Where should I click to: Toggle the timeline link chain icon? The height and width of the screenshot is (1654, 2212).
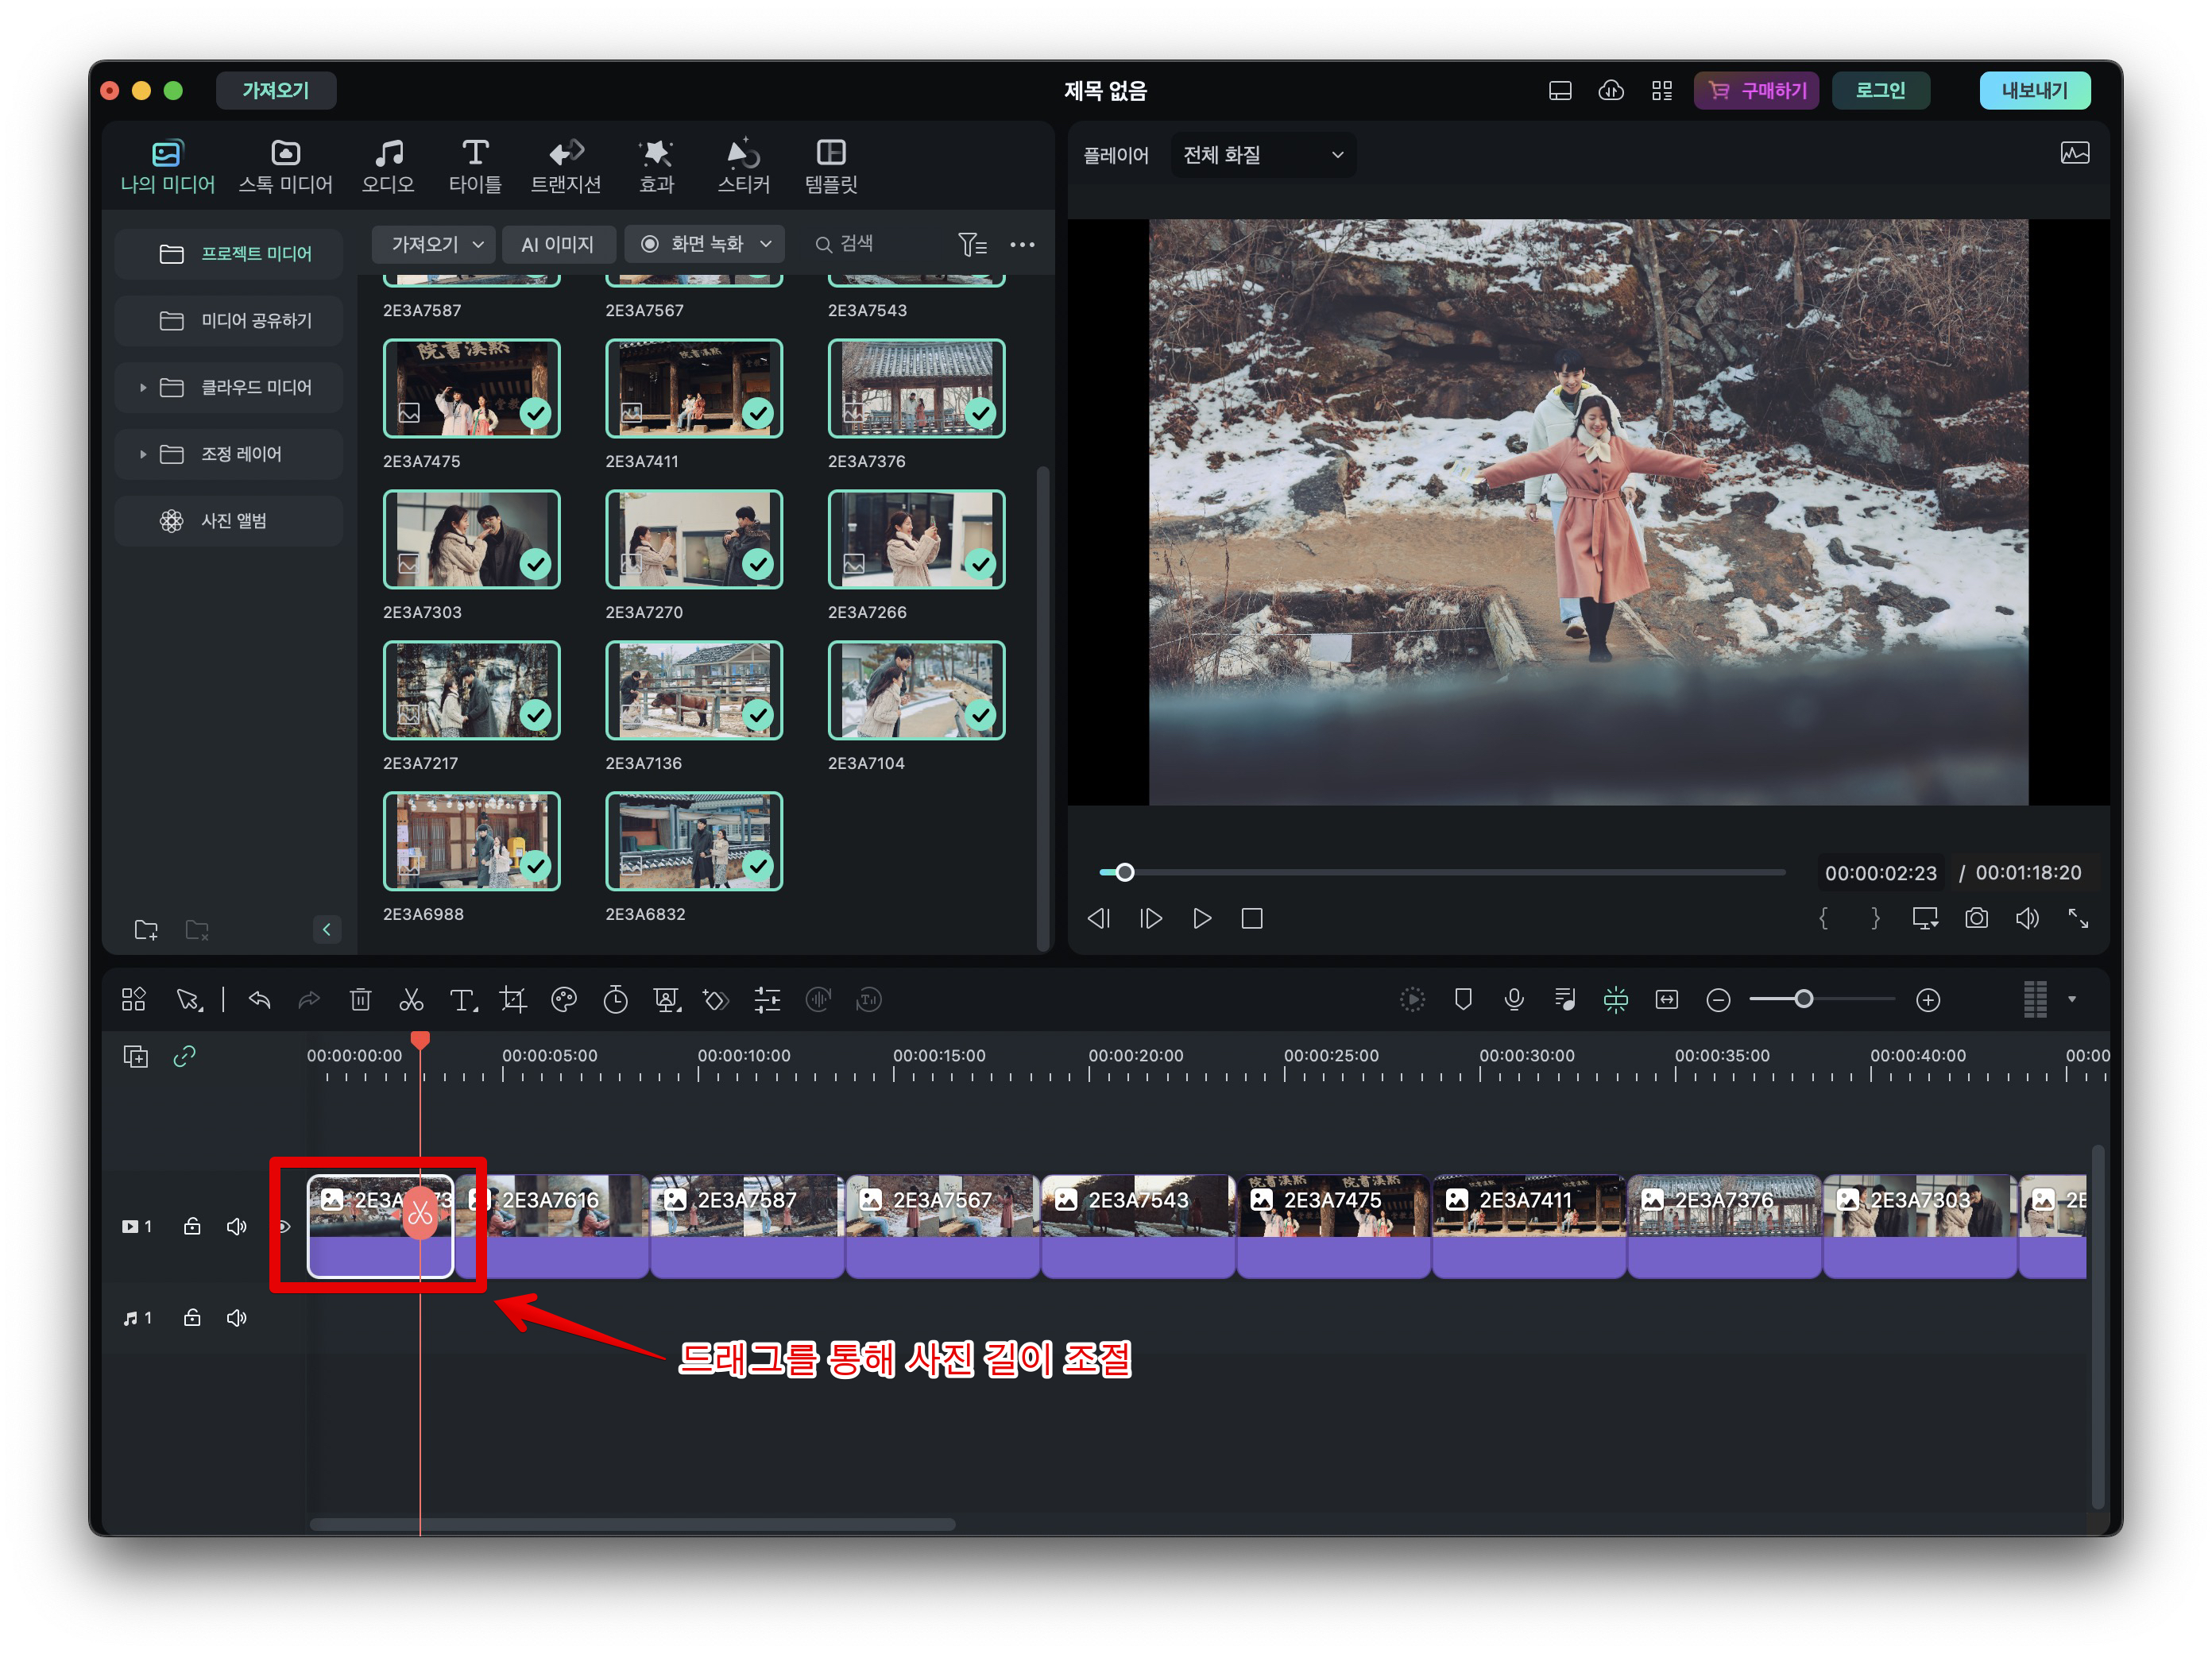coord(184,1056)
